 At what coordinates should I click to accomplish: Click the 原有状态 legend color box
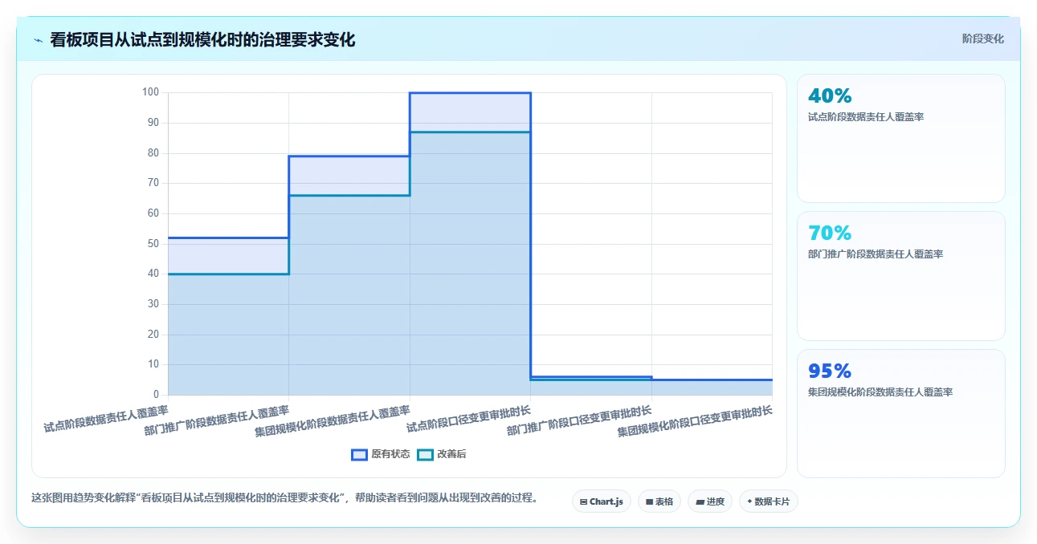pos(359,454)
